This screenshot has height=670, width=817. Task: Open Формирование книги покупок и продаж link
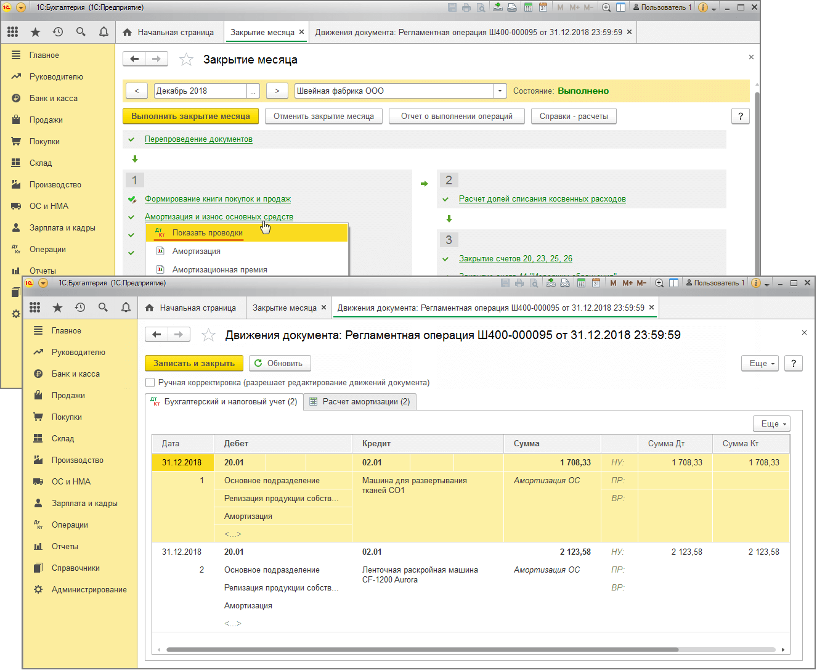(217, 199)
